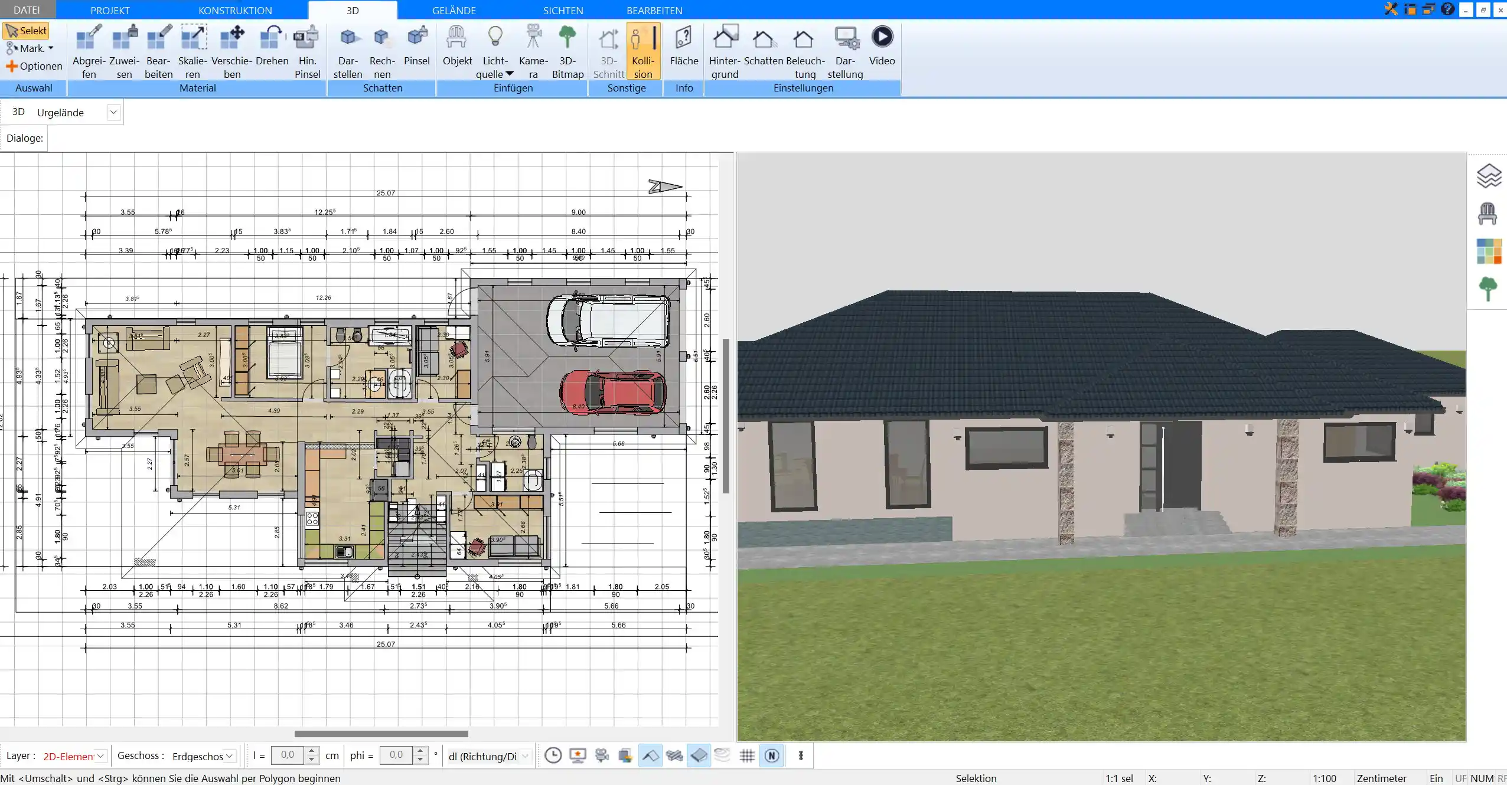Screen dimensions: 1507x785
Task: Open the layers stack sidebar panel
Action: (x=1489, y=176)
